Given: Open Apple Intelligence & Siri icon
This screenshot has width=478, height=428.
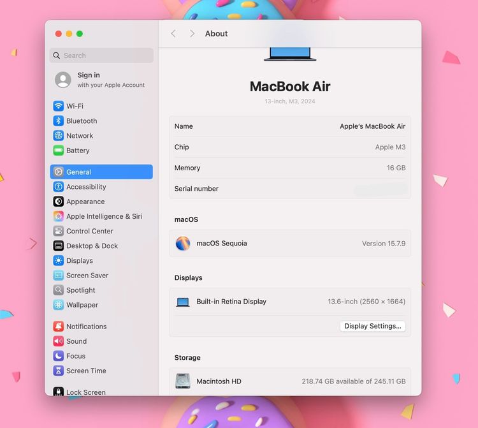Looking at the screenshot, I should coord(58,216).
